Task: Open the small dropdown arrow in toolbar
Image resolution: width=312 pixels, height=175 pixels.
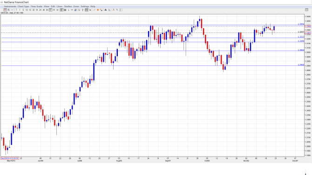Action: (90, 10)
